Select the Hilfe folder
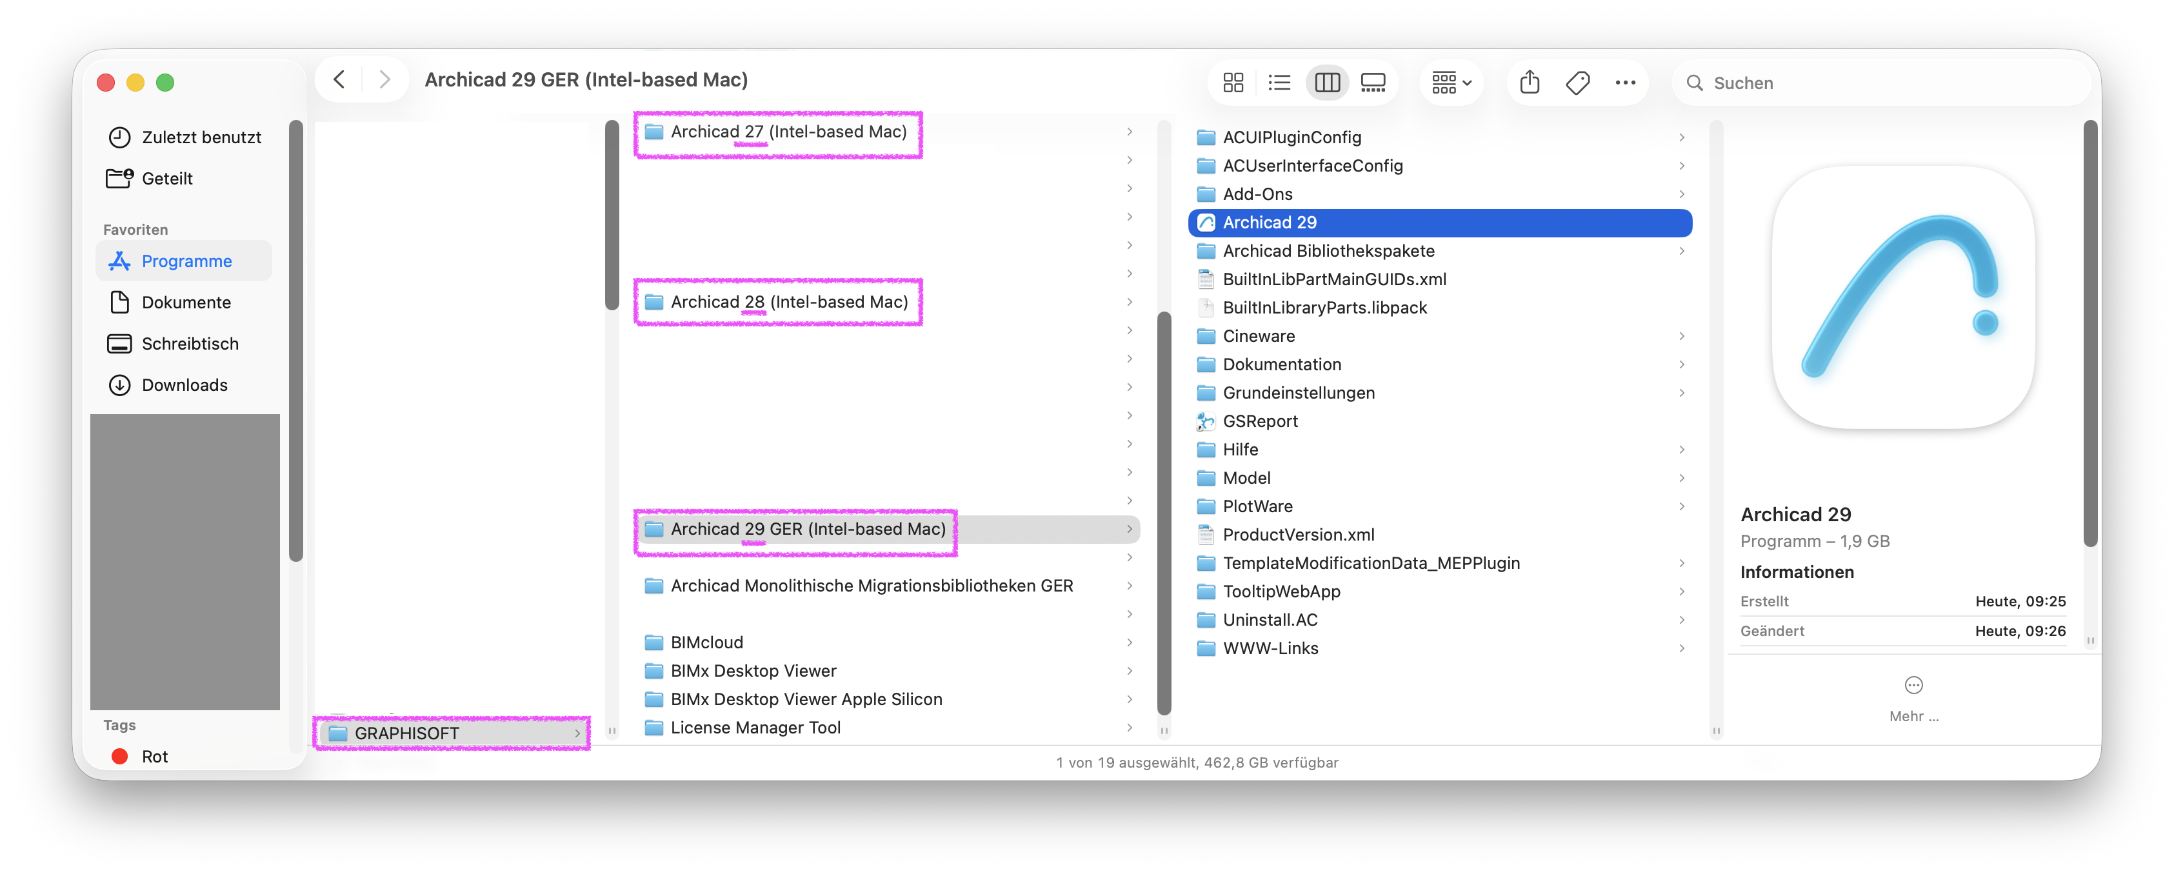 point(1440,451)
